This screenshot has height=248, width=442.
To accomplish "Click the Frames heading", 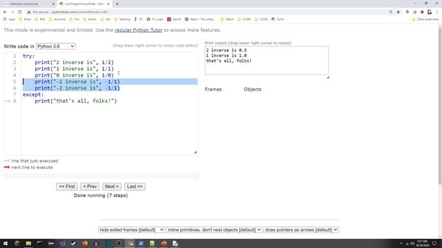I will (x=213, y=89).
